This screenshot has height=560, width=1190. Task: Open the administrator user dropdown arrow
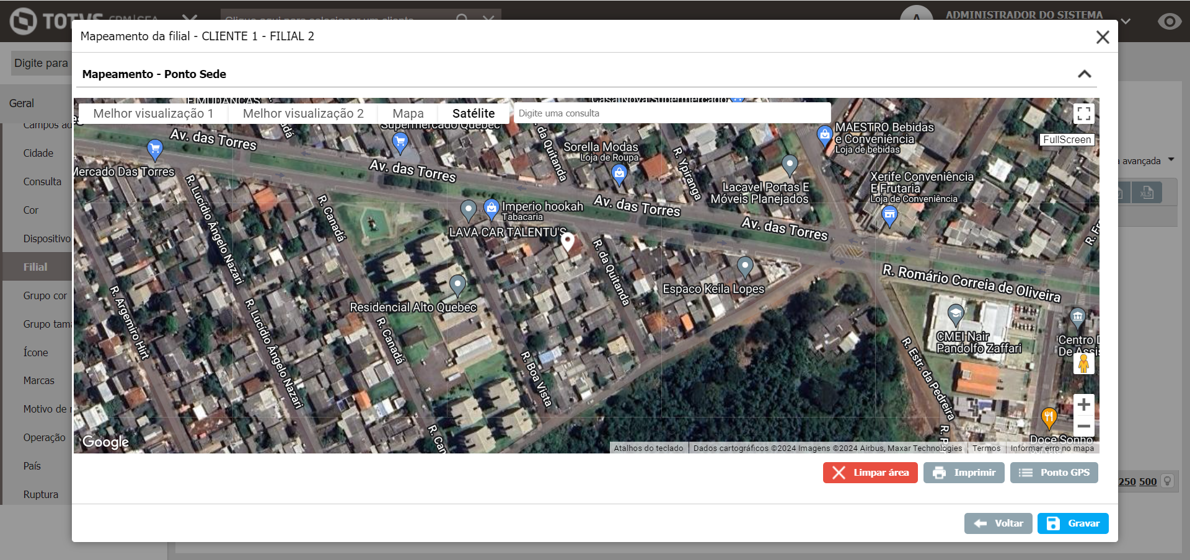click(x=1126, y=21)
